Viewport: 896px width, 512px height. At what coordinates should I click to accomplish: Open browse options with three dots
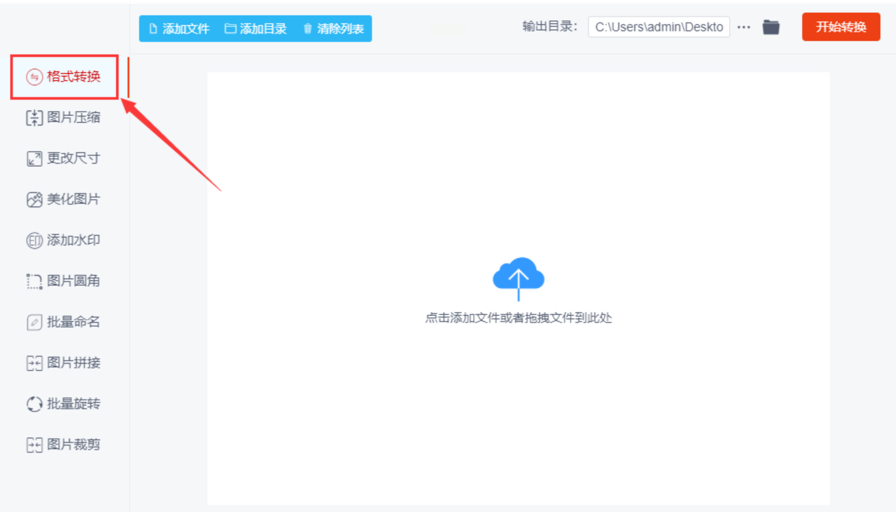744,27
